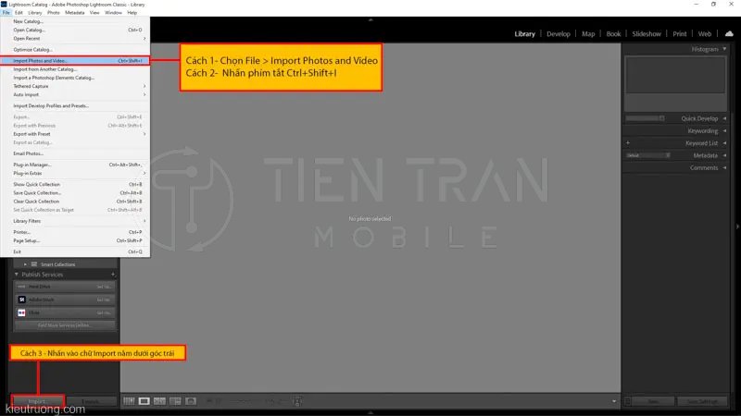This screenshot has height=416, width=741.
Task: Click the Adobe Stock service icon
Action: [21, 300]
